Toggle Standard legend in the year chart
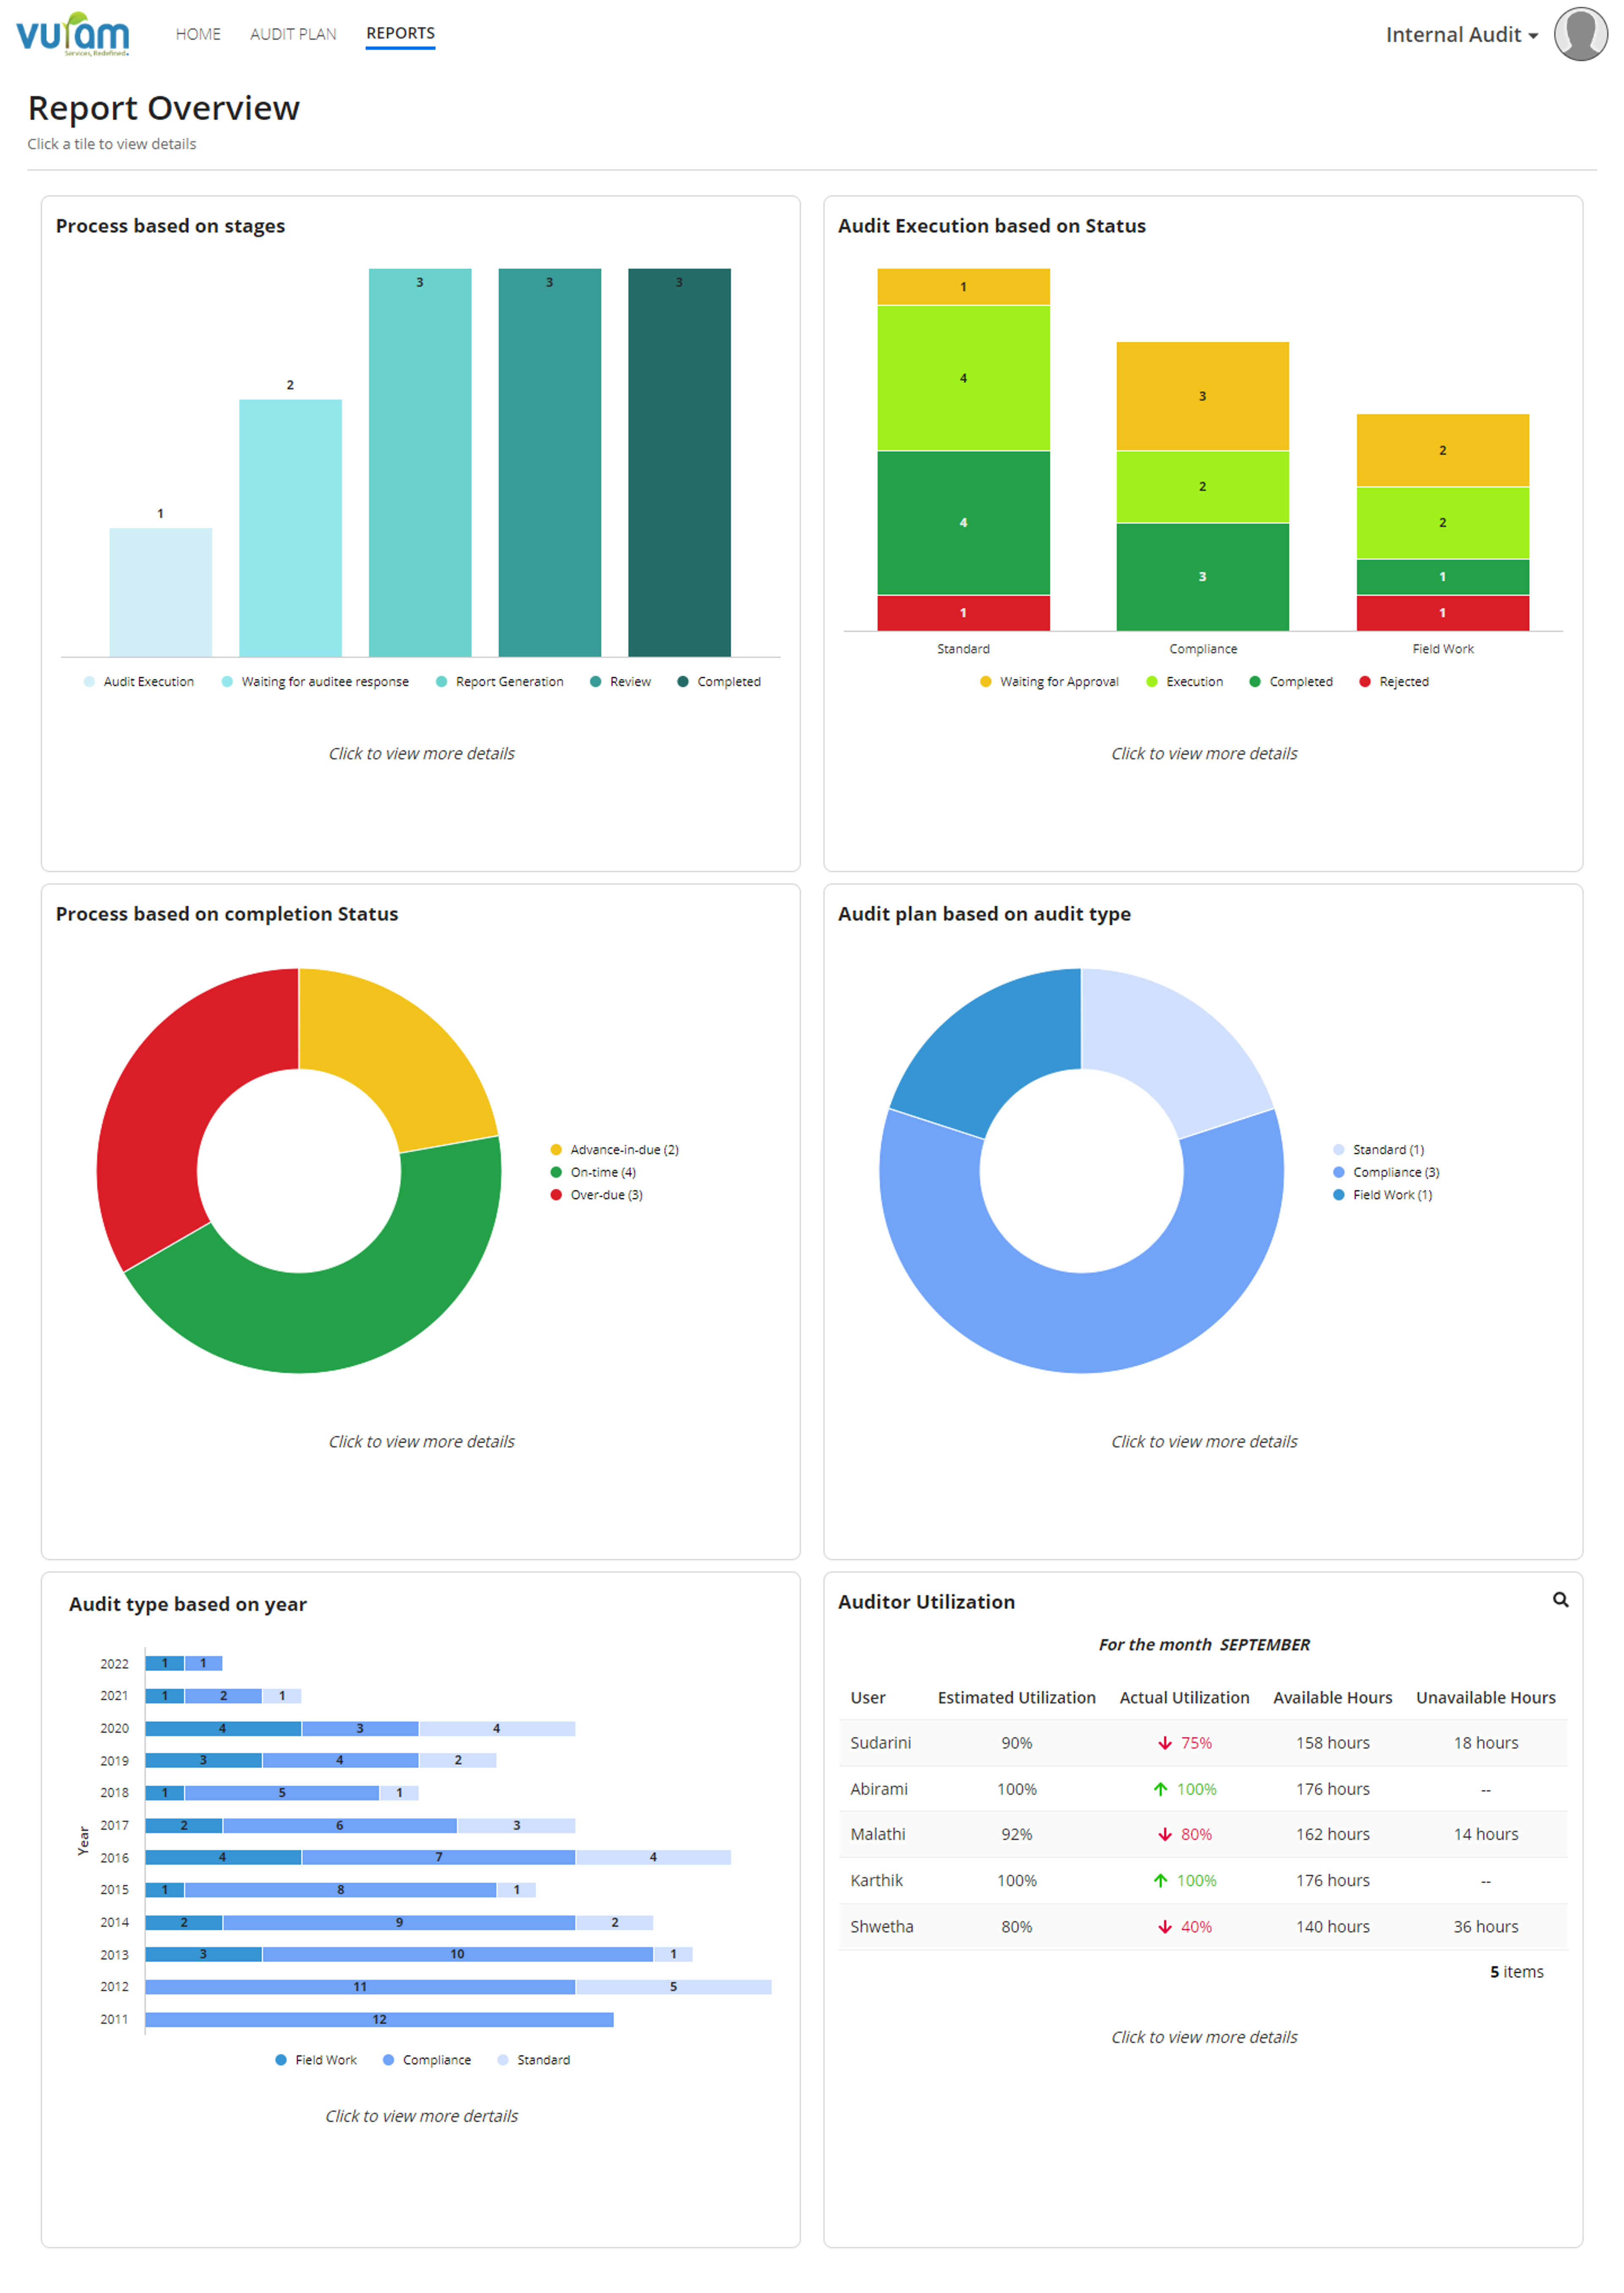1624x2293 pixels. pos(534,2060)
